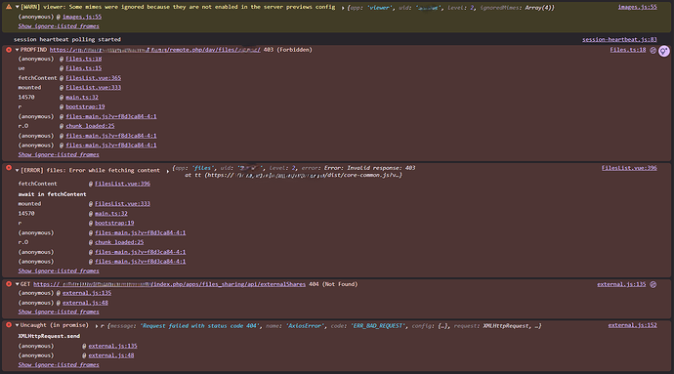Show ignore-listed frames under Uncaught error
The width and height of the screenshot is (674, 374).
(x=59, y=365)
